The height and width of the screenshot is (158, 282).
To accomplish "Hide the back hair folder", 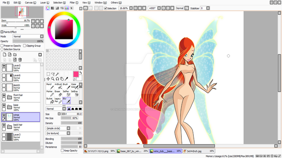I will click(4, 125).
